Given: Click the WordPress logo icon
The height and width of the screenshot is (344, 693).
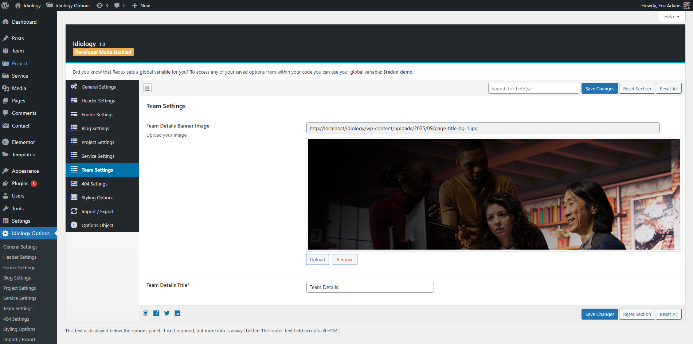Looking at the screenshot, I should click(x=5, y=5).
